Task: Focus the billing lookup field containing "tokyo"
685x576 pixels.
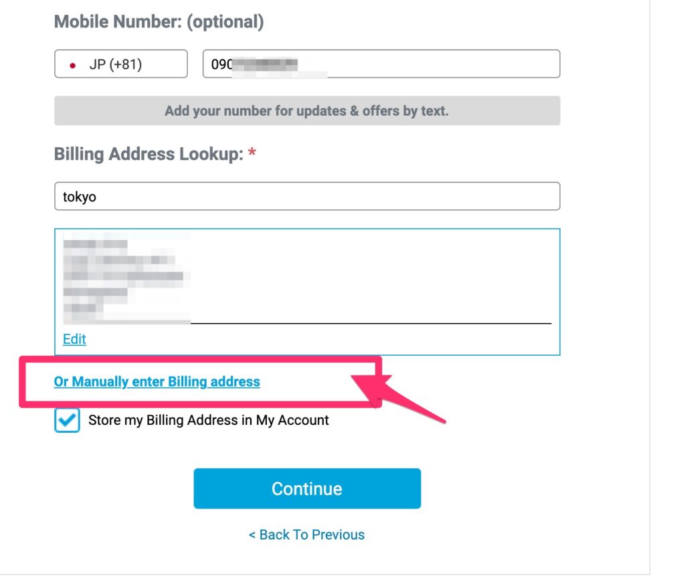Action: [x=306, y=197]
